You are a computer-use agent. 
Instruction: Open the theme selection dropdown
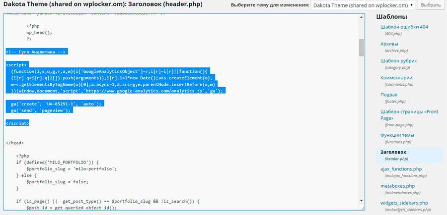363,5
